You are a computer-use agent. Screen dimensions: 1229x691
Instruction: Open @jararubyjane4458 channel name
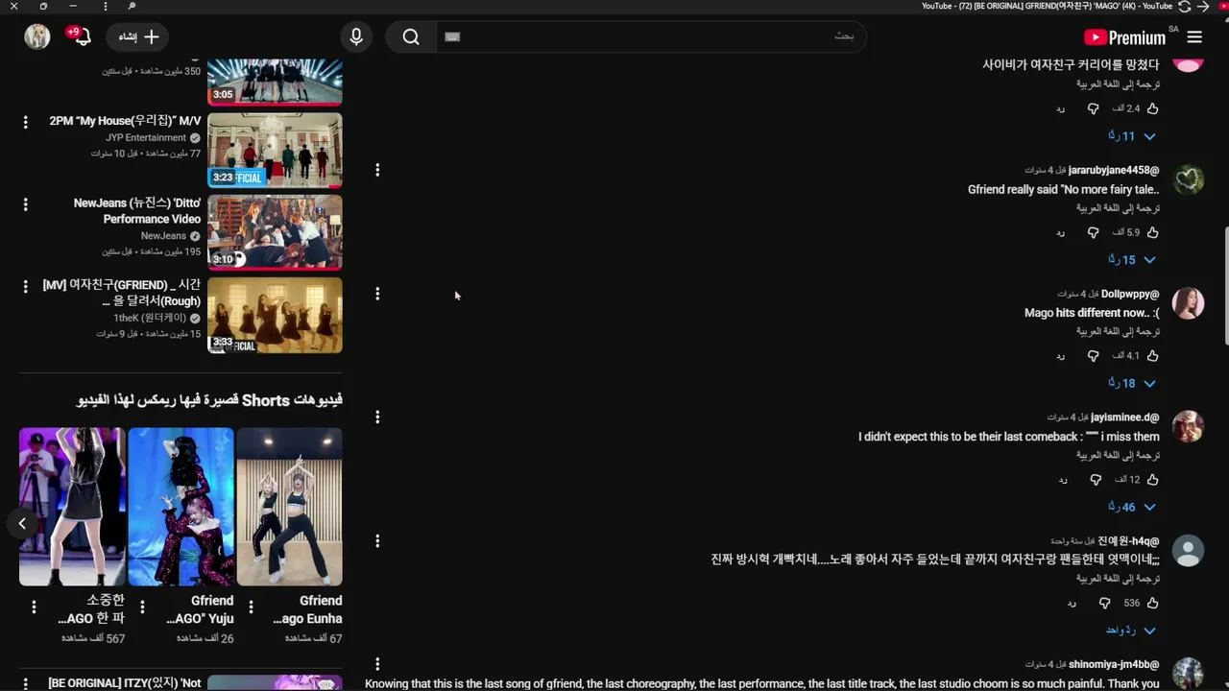click(x=1114, y=170)
